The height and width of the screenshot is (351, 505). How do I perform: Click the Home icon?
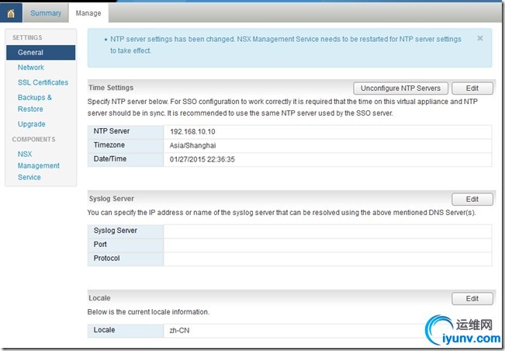[x=11, y=13]
